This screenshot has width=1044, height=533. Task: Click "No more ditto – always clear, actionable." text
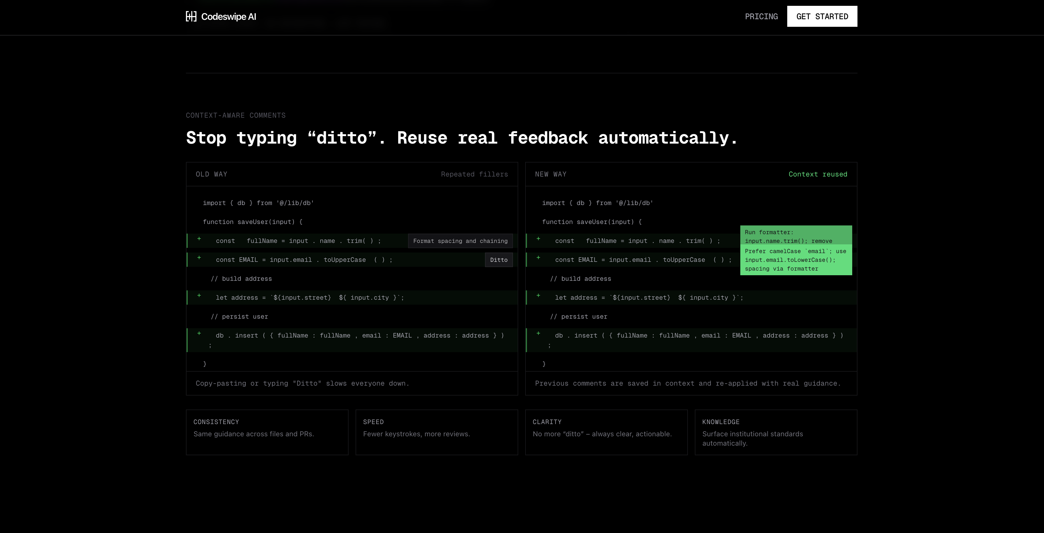(602, 434)
